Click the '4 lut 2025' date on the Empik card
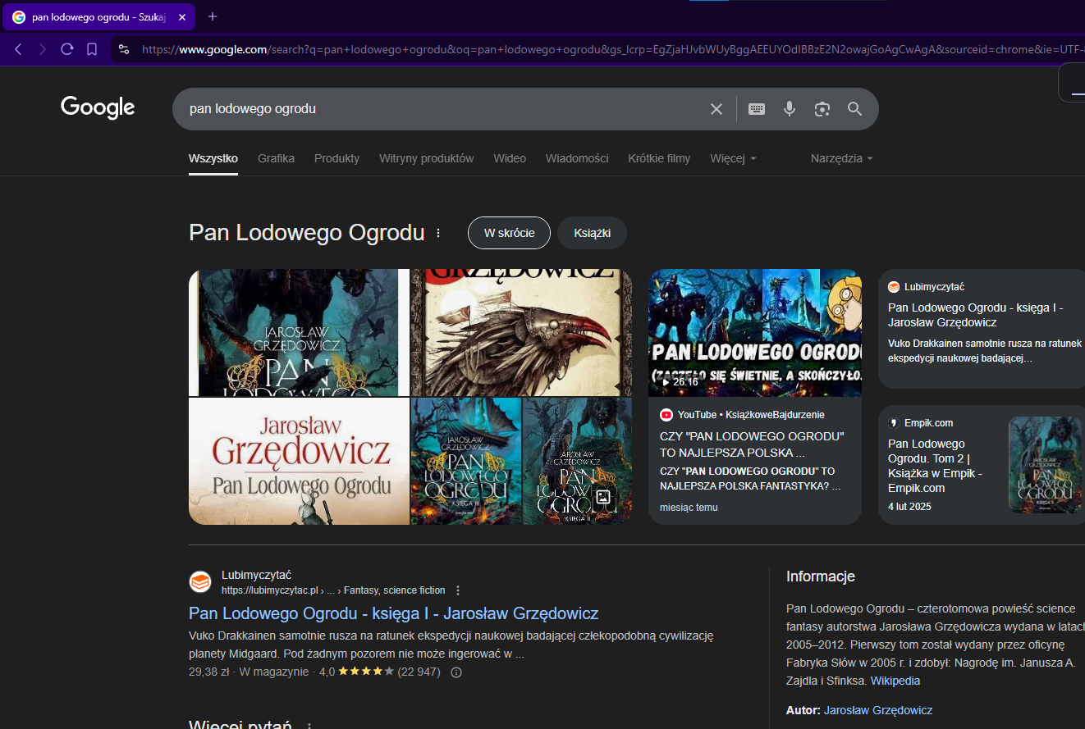This screenshot has height=729, width=1085. tap(909, 507)
